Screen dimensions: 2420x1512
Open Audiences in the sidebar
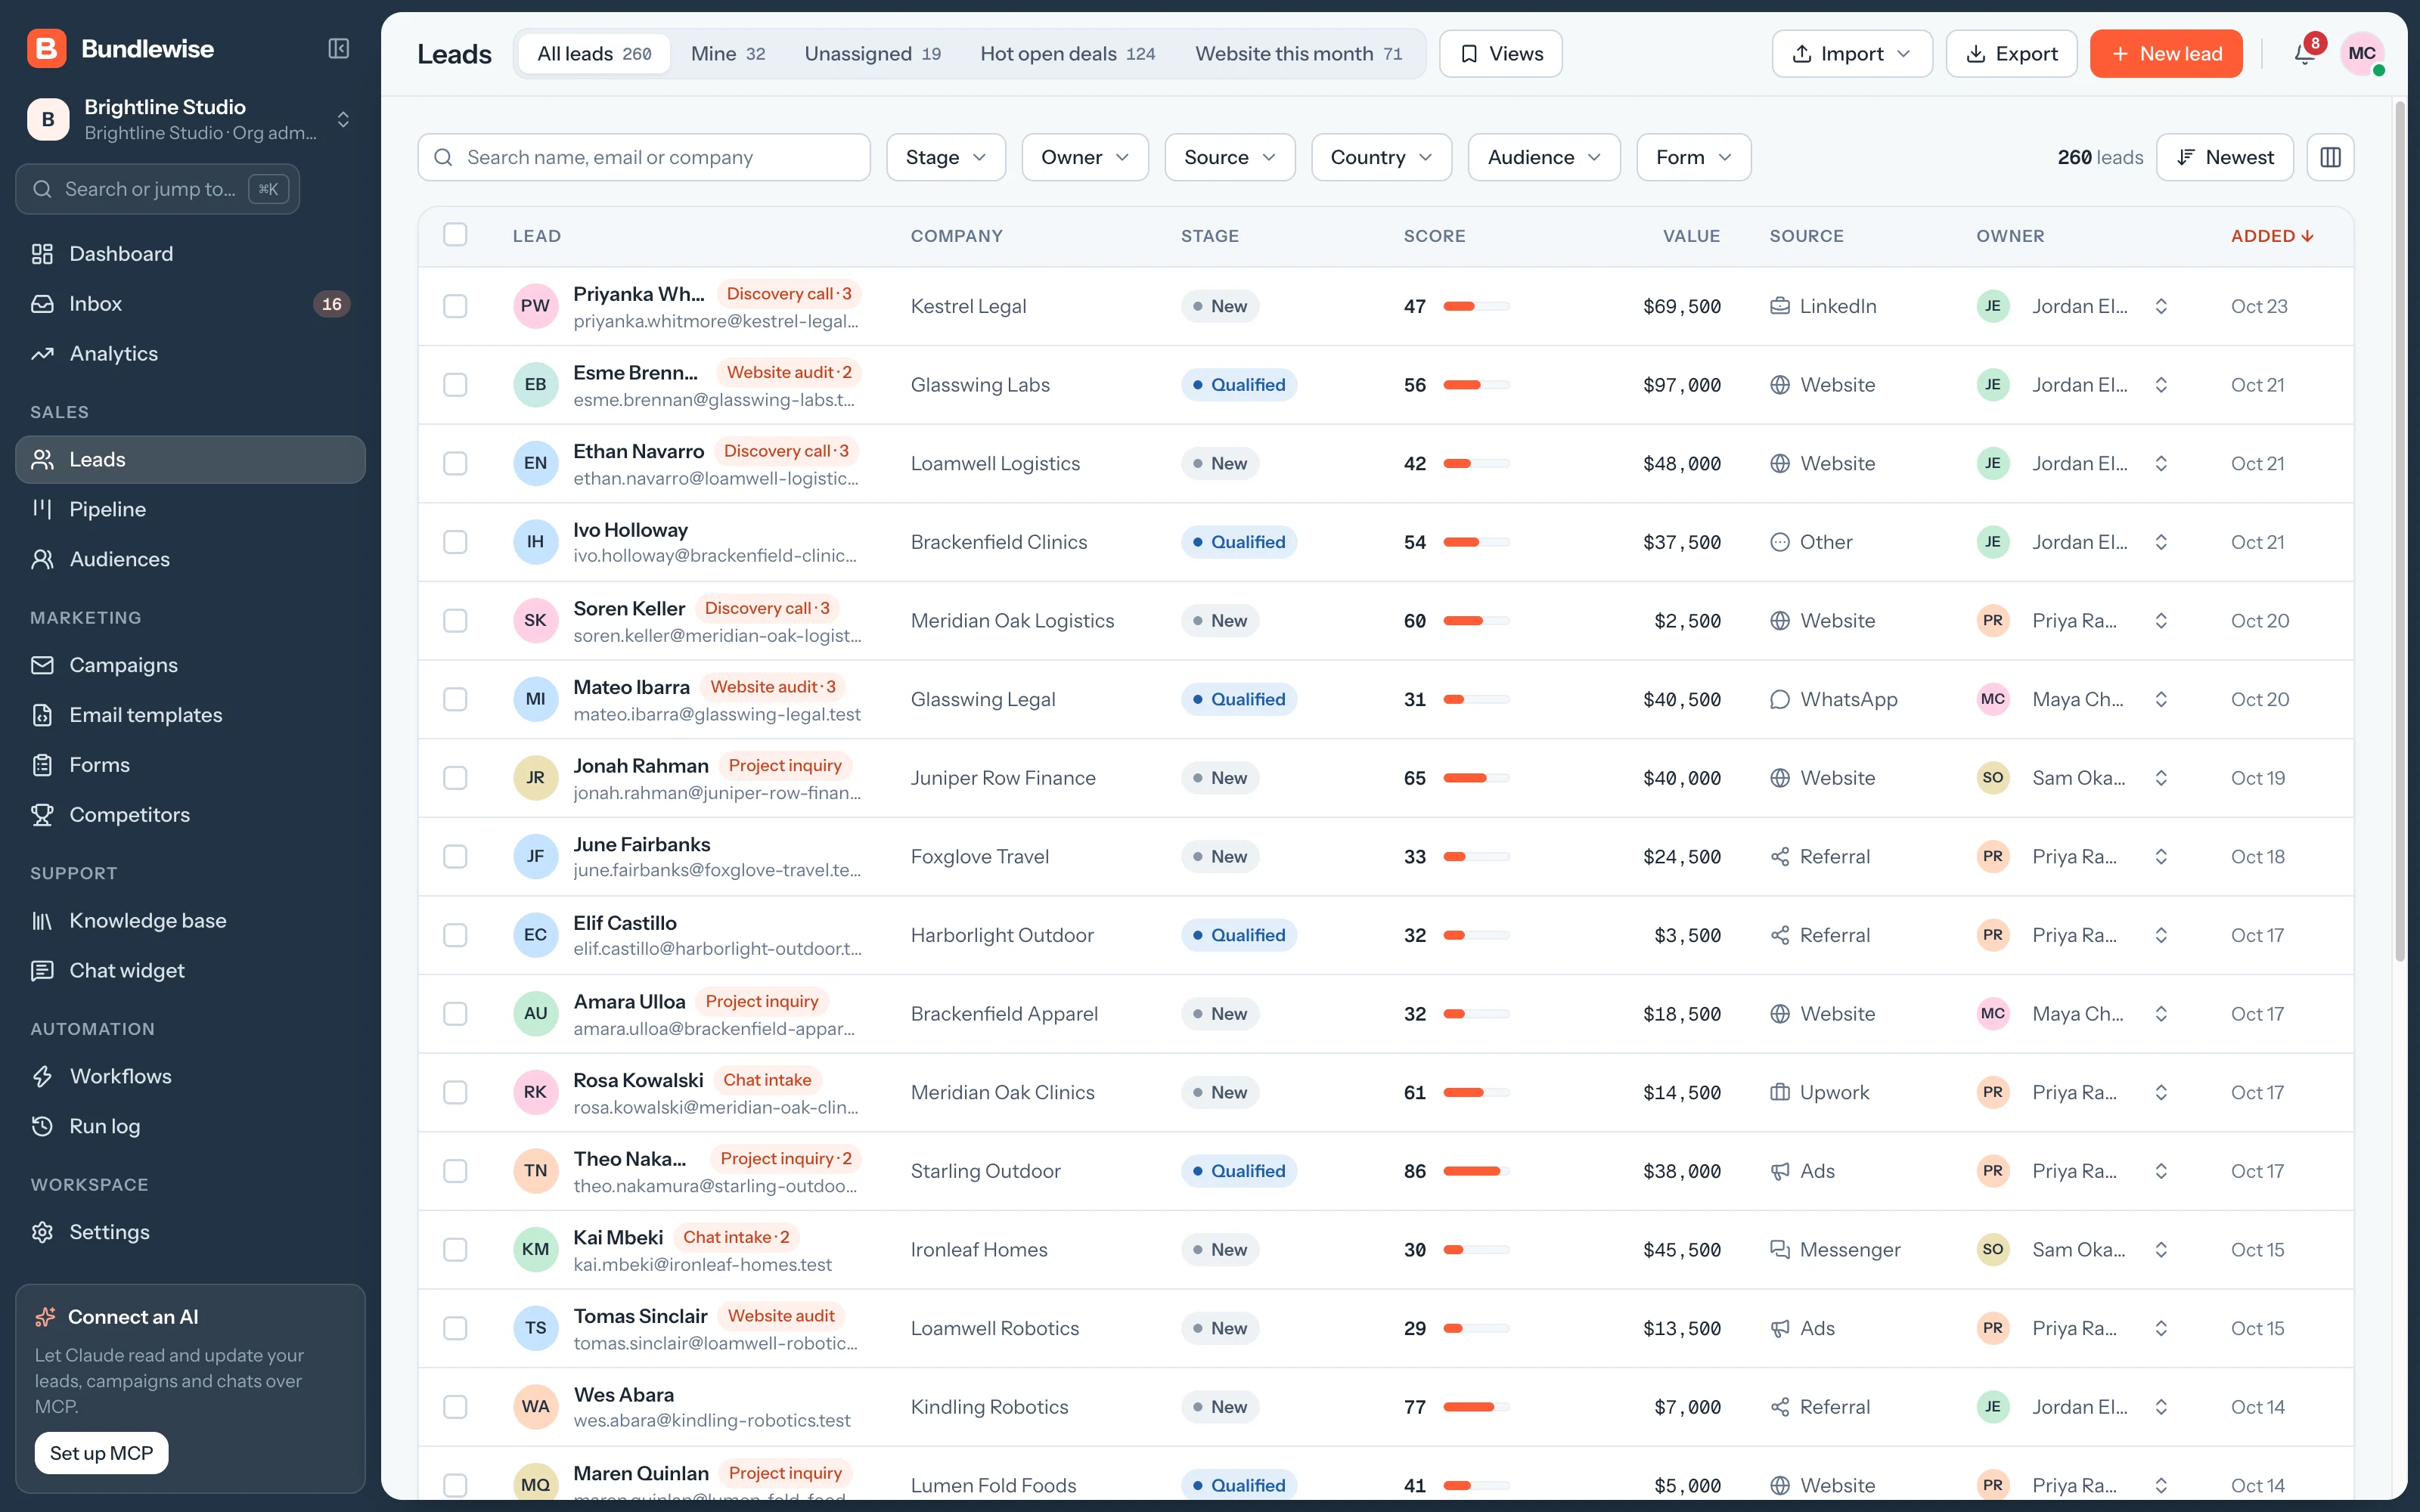click(190, 559)
